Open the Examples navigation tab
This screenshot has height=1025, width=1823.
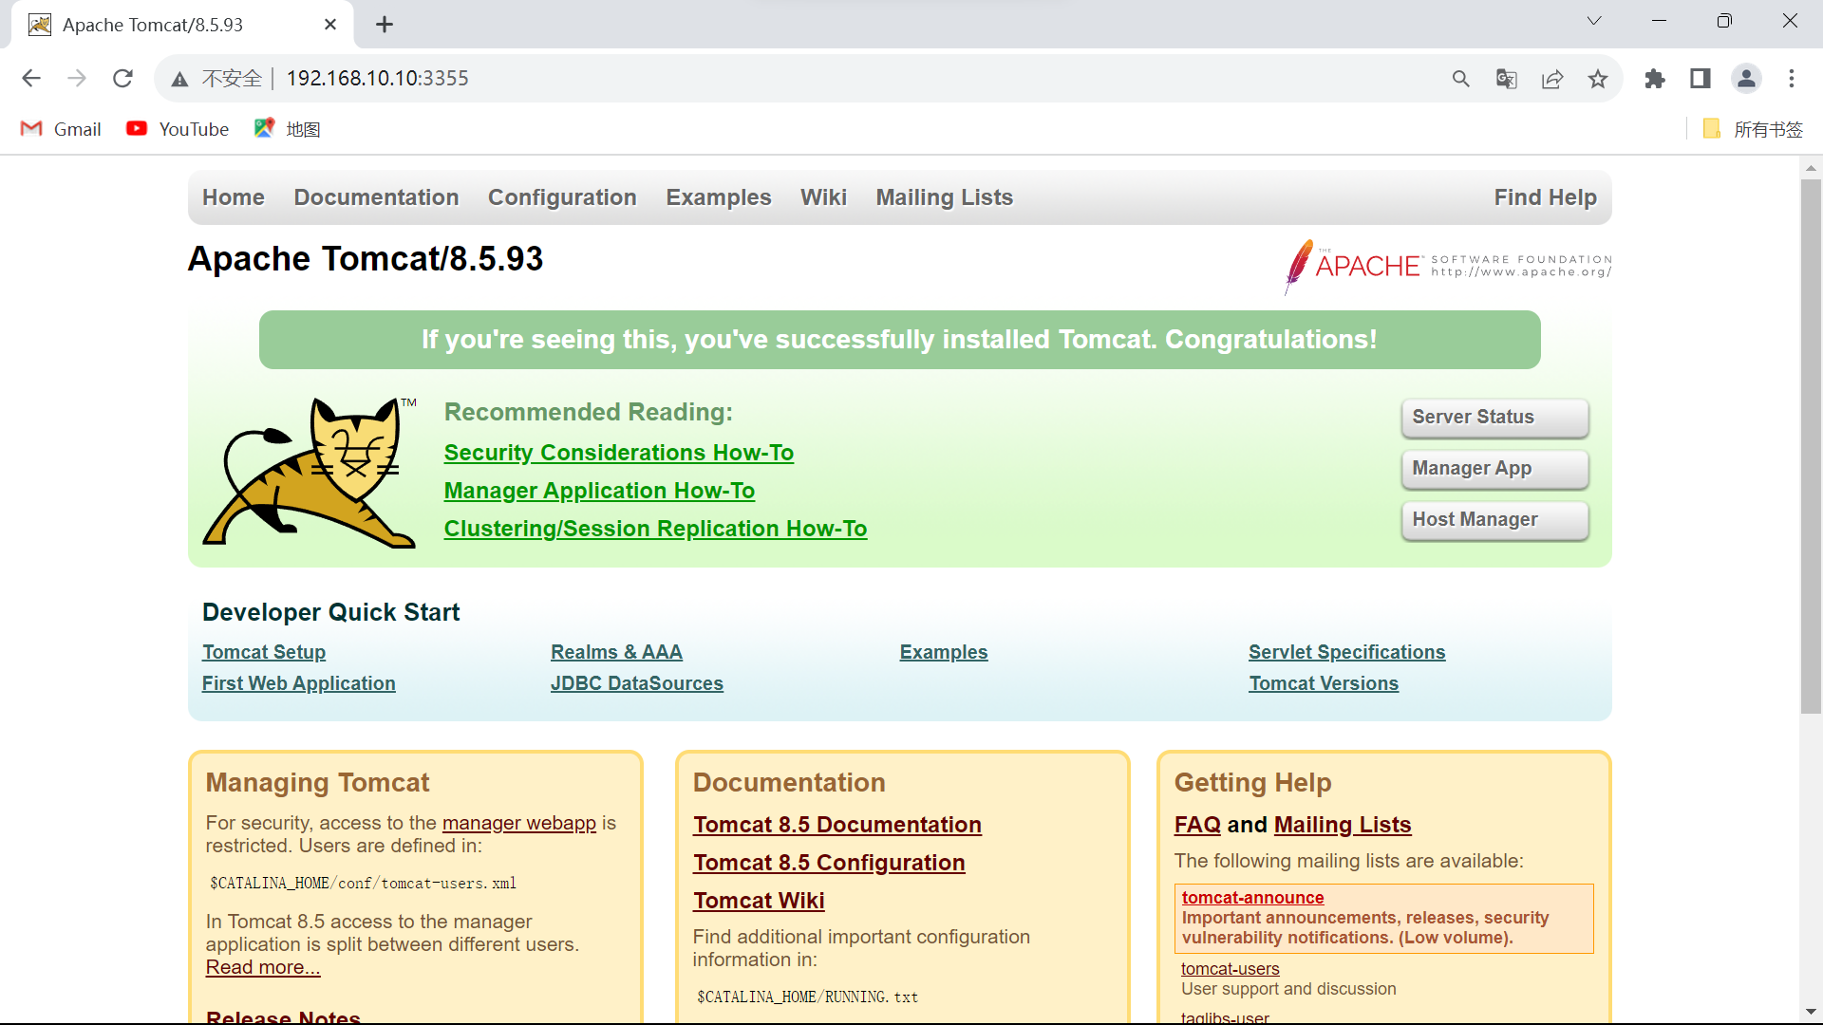point(719,197)
